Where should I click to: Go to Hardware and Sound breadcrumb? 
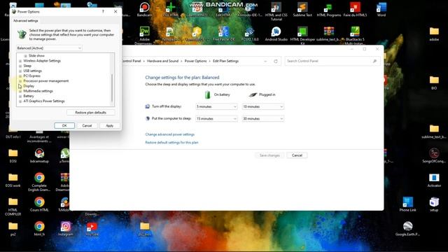pyautogui.click(x=162, y=61)
